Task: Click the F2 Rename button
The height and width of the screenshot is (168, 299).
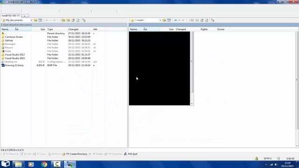Action: pos(11,154)
